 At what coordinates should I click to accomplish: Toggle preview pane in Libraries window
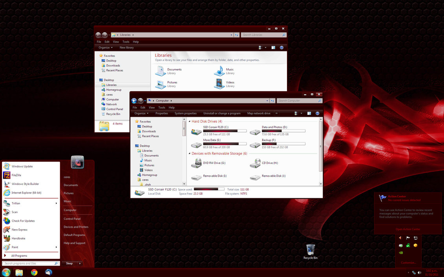[x=273, y=47]
